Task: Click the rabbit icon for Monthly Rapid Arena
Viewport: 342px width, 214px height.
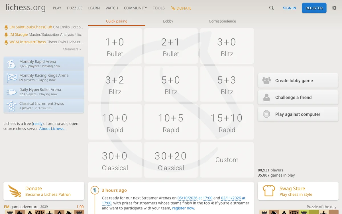Action: tap(11, 64)
